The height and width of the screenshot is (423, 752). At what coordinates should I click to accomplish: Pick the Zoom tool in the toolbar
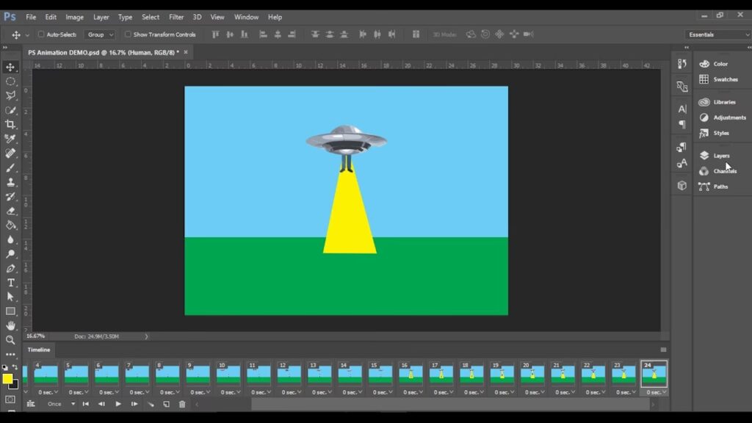(10, 340)
